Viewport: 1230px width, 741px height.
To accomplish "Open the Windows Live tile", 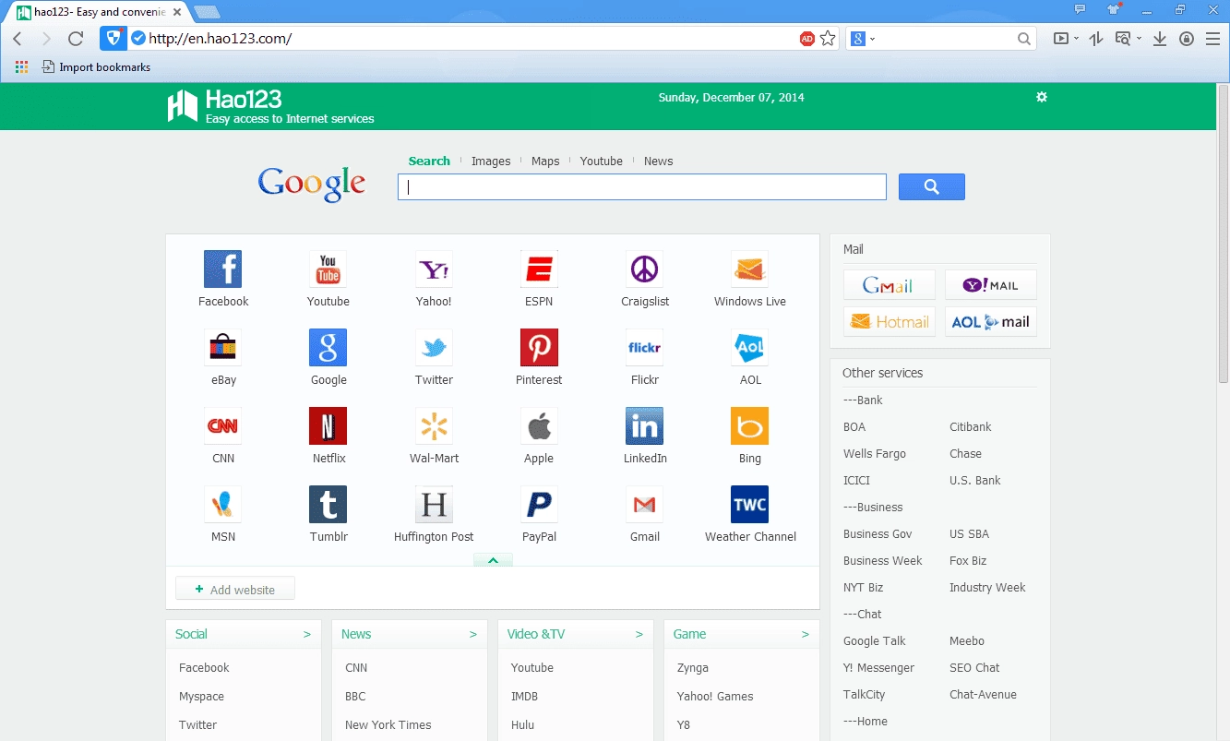I will [749, 269].
